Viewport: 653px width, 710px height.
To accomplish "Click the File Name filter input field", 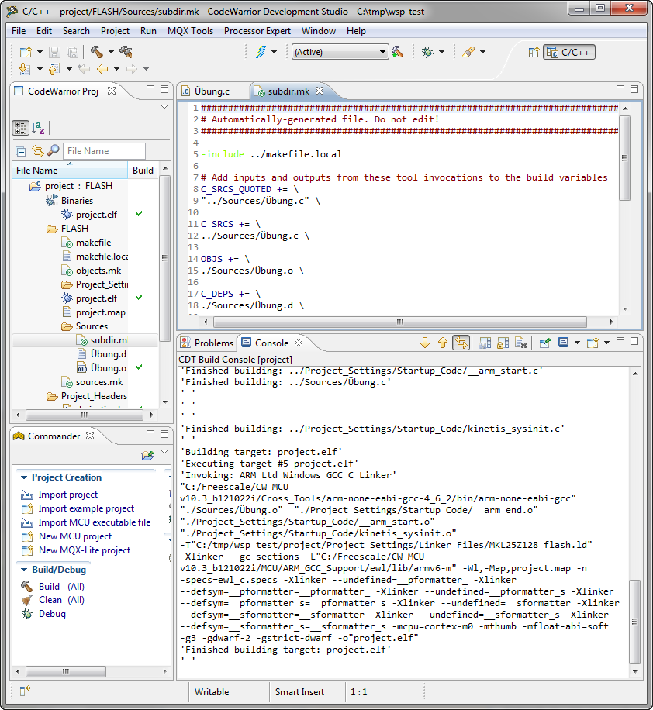I will pos(104,151).
